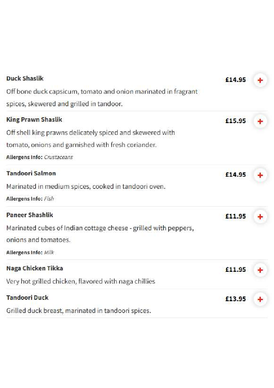Click the £15.95 King Prawn price
This screenshot has width=274, height=388.
click(235, 121)
